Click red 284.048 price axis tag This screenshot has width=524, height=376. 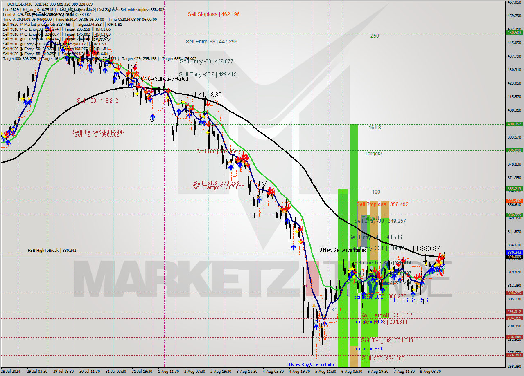point(514,337)
